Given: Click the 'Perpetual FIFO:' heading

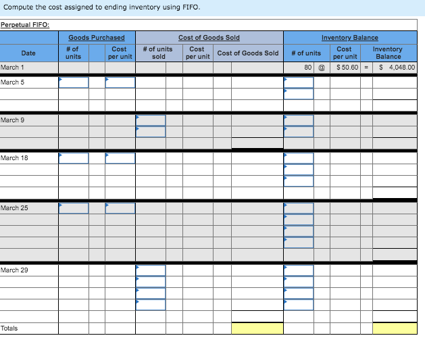Looking at the screenshot, I should [x=25, y=25].
